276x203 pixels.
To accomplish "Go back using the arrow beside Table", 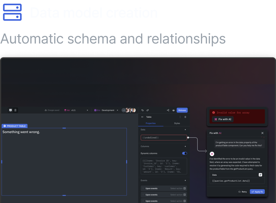I will tap(142, 117).
